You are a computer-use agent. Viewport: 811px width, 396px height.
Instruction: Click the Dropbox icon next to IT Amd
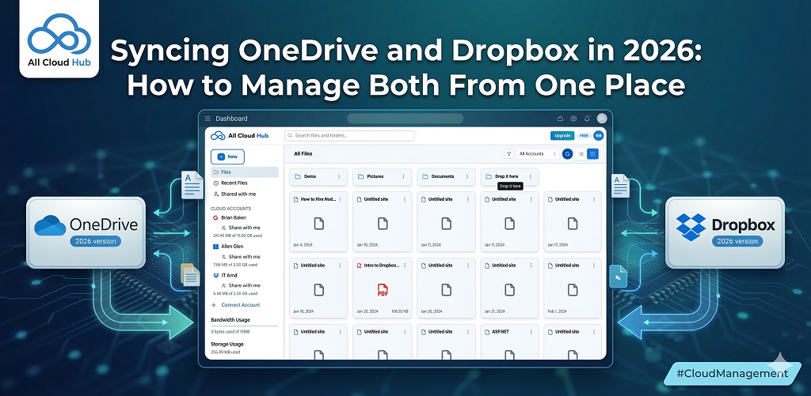point(215,276)
